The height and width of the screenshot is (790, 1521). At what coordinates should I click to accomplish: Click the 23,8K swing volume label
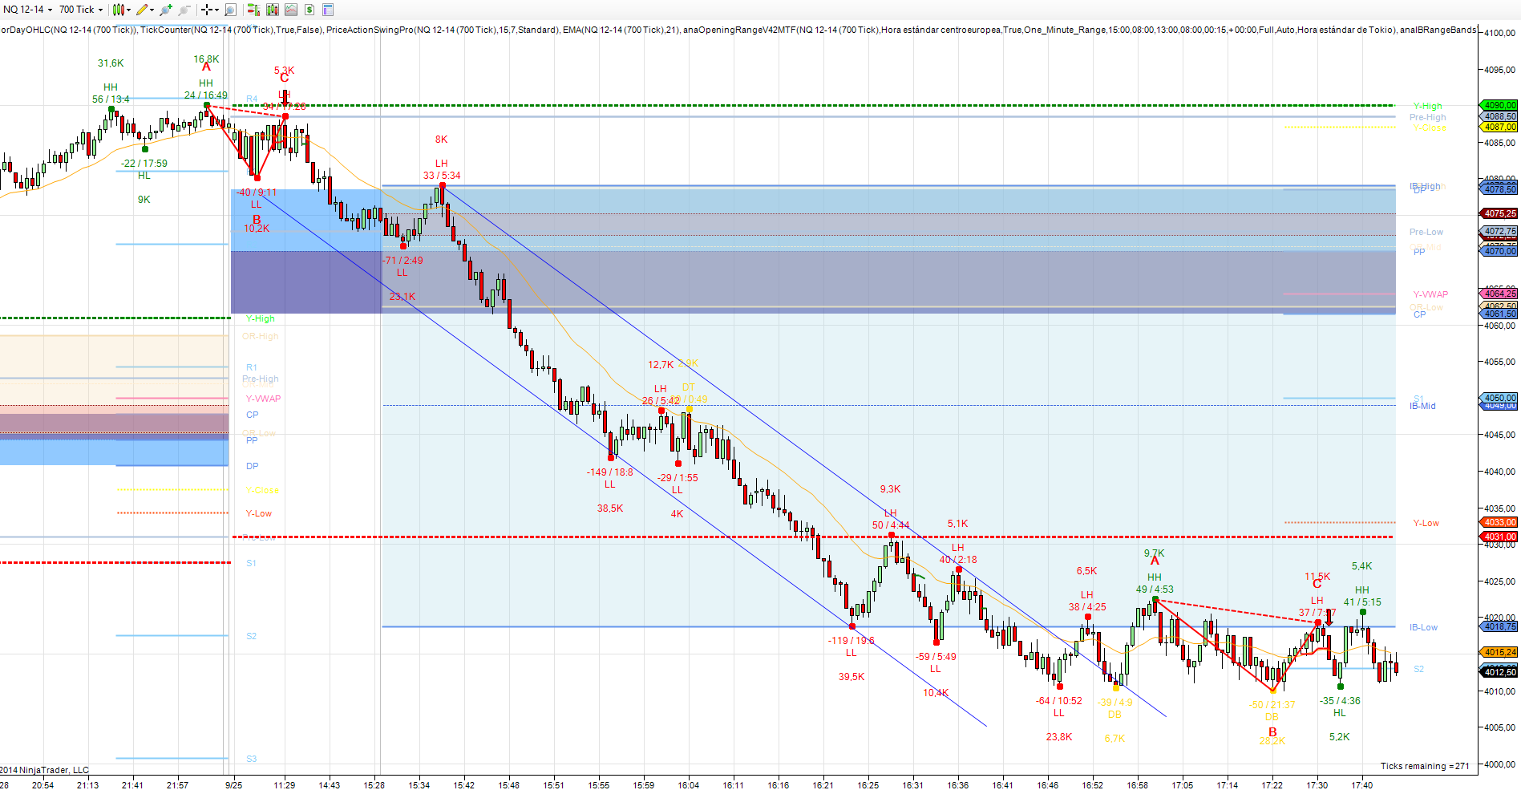point(1059,737)
